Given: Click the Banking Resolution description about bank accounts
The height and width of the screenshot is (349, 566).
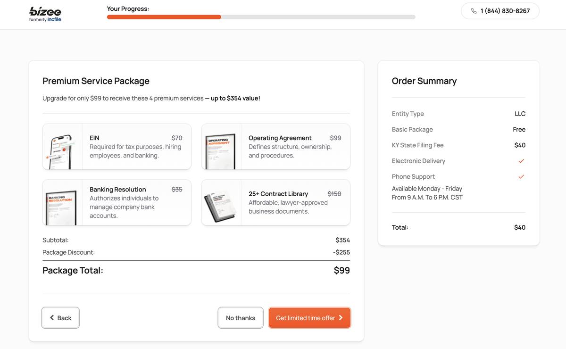Looking at the screenshot, I should pos(124,207).
